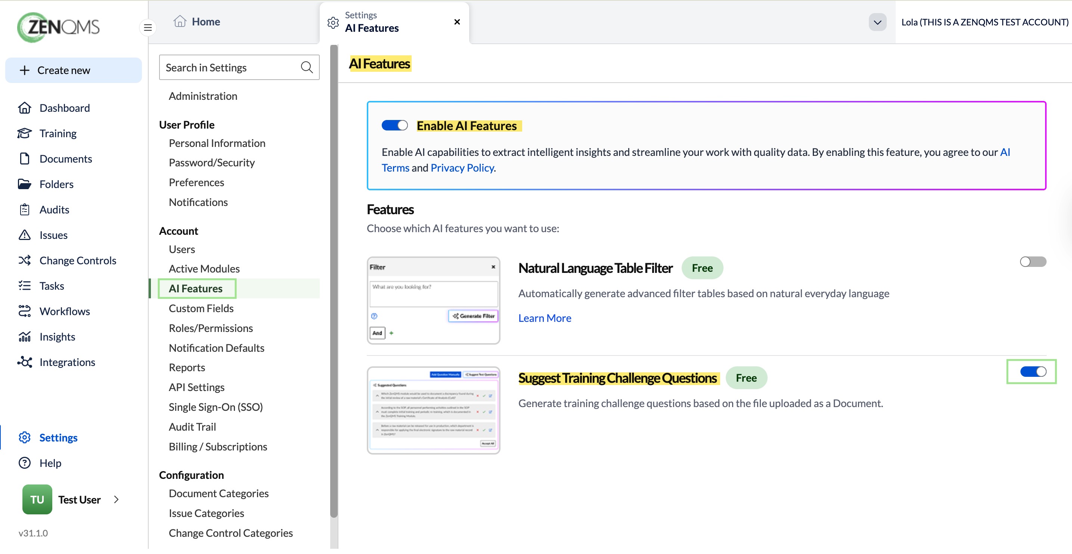
Task: Click the Insights chart icon
Action: click(x=25, y=337)
